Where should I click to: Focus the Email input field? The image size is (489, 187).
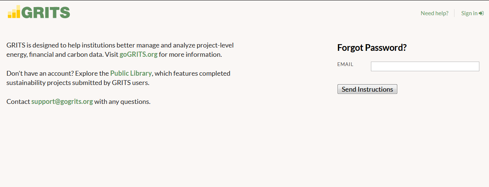pos(425,66)
